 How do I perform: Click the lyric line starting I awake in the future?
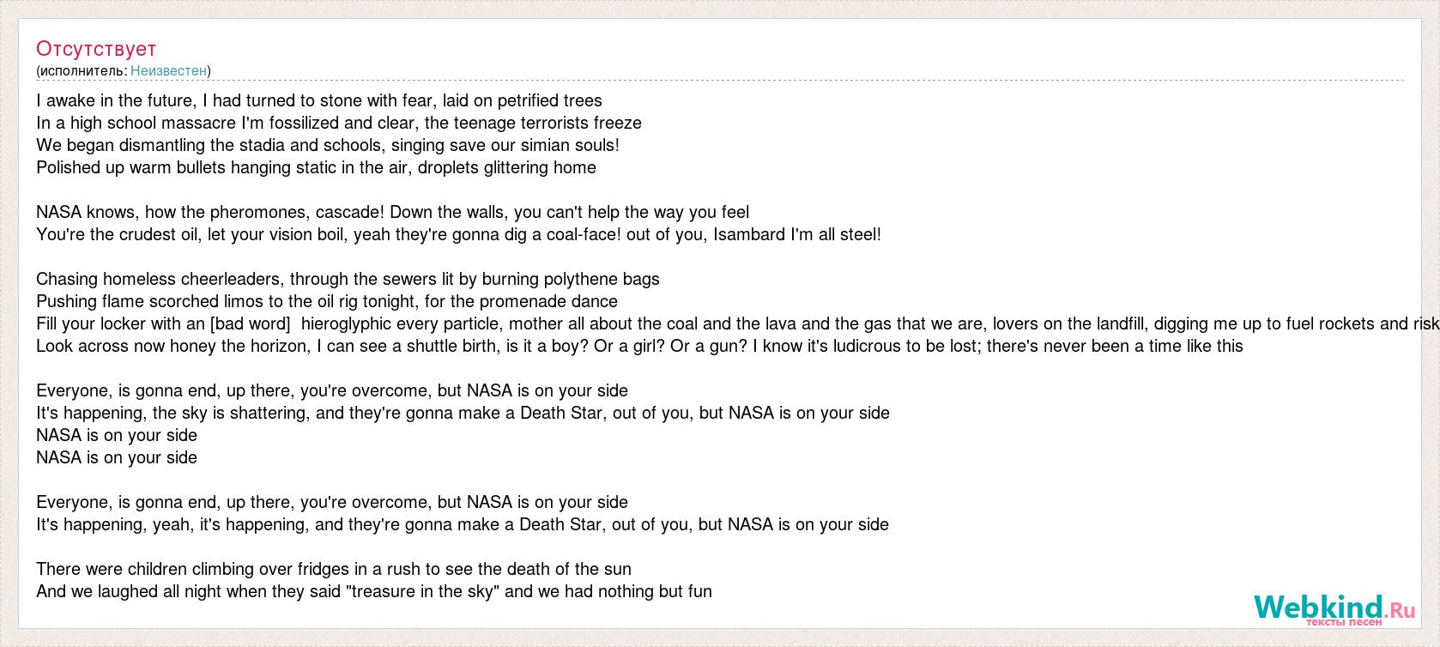click(319, 100)
